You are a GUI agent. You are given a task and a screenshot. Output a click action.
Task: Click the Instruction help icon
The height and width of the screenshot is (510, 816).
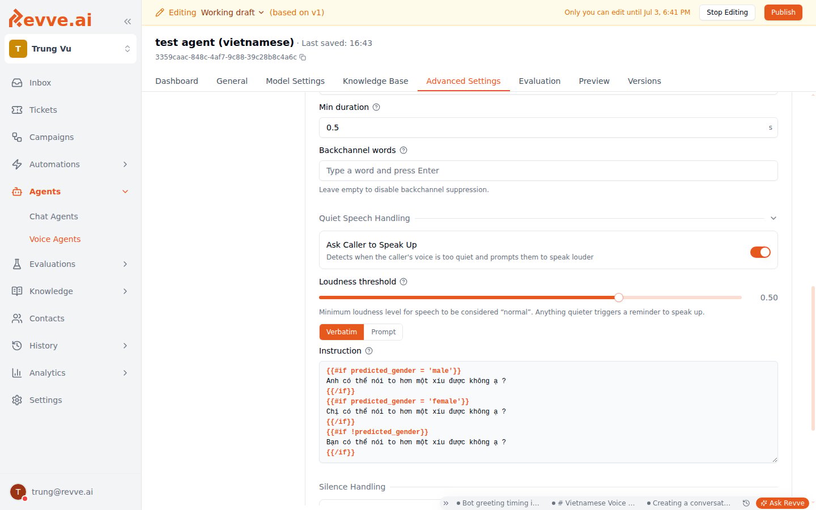tap(369, 351)
